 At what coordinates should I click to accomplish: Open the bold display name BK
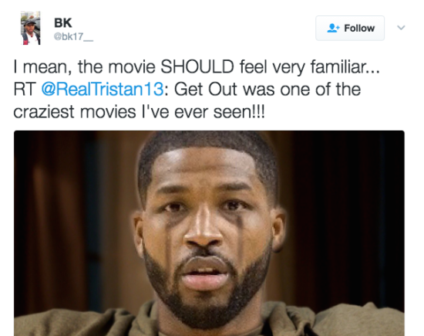(x=63, y=22)
